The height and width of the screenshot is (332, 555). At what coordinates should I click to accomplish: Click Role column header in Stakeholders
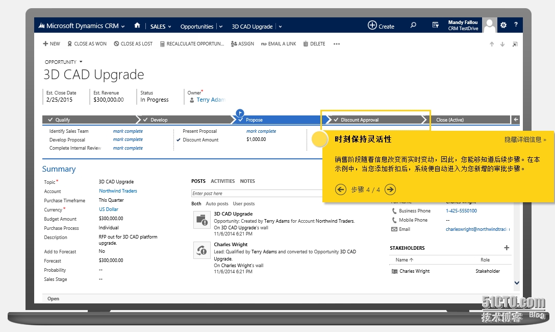[485, 259]
